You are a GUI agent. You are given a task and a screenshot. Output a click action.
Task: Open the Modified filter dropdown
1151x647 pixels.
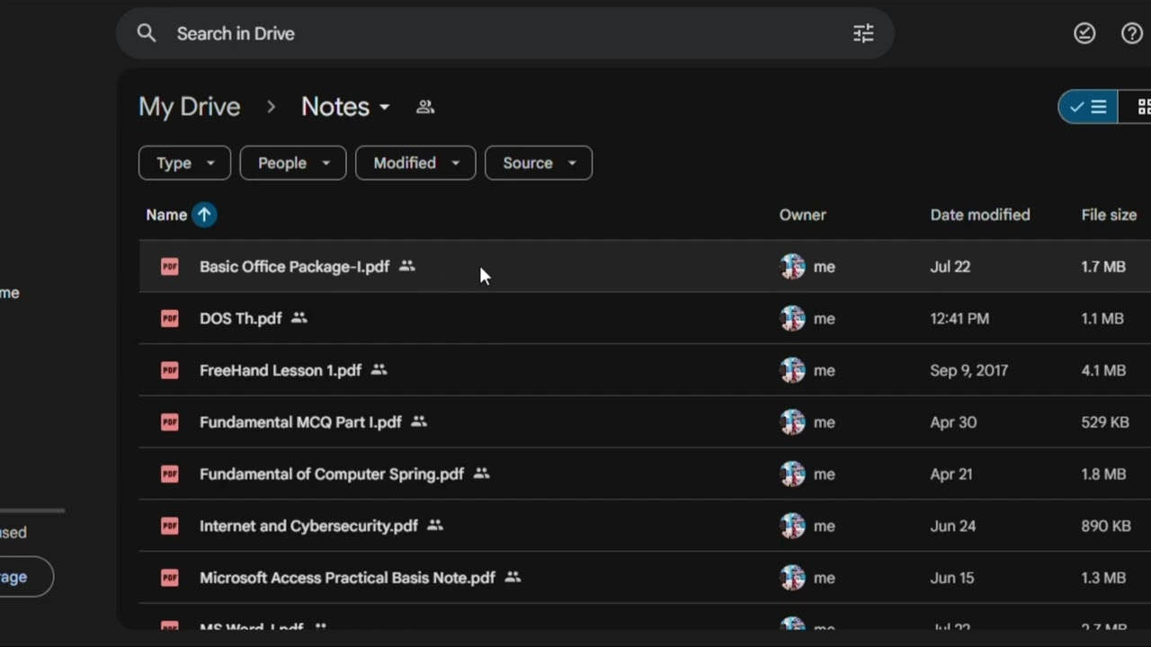tap(415, 163)
